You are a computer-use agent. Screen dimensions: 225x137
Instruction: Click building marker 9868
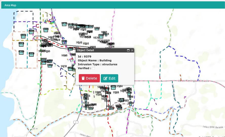21,44
